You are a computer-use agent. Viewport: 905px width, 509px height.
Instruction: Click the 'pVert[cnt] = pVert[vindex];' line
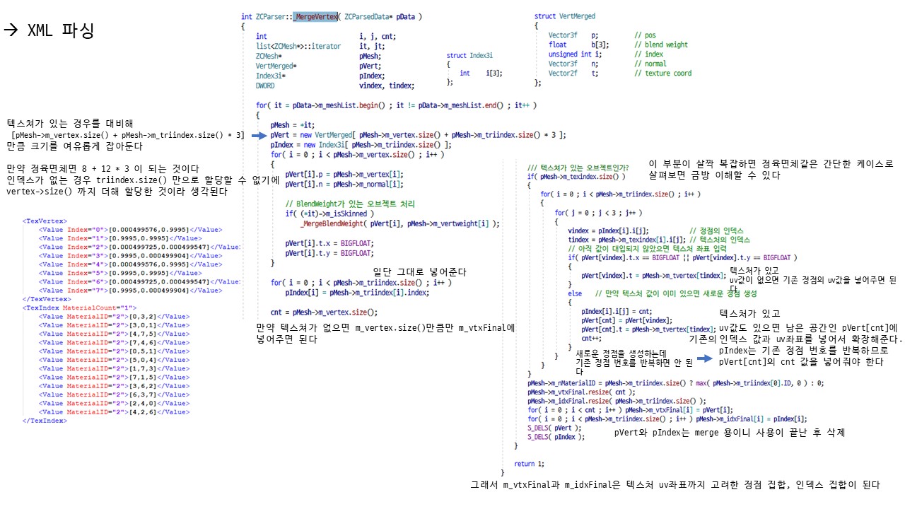tap(626, 320)
